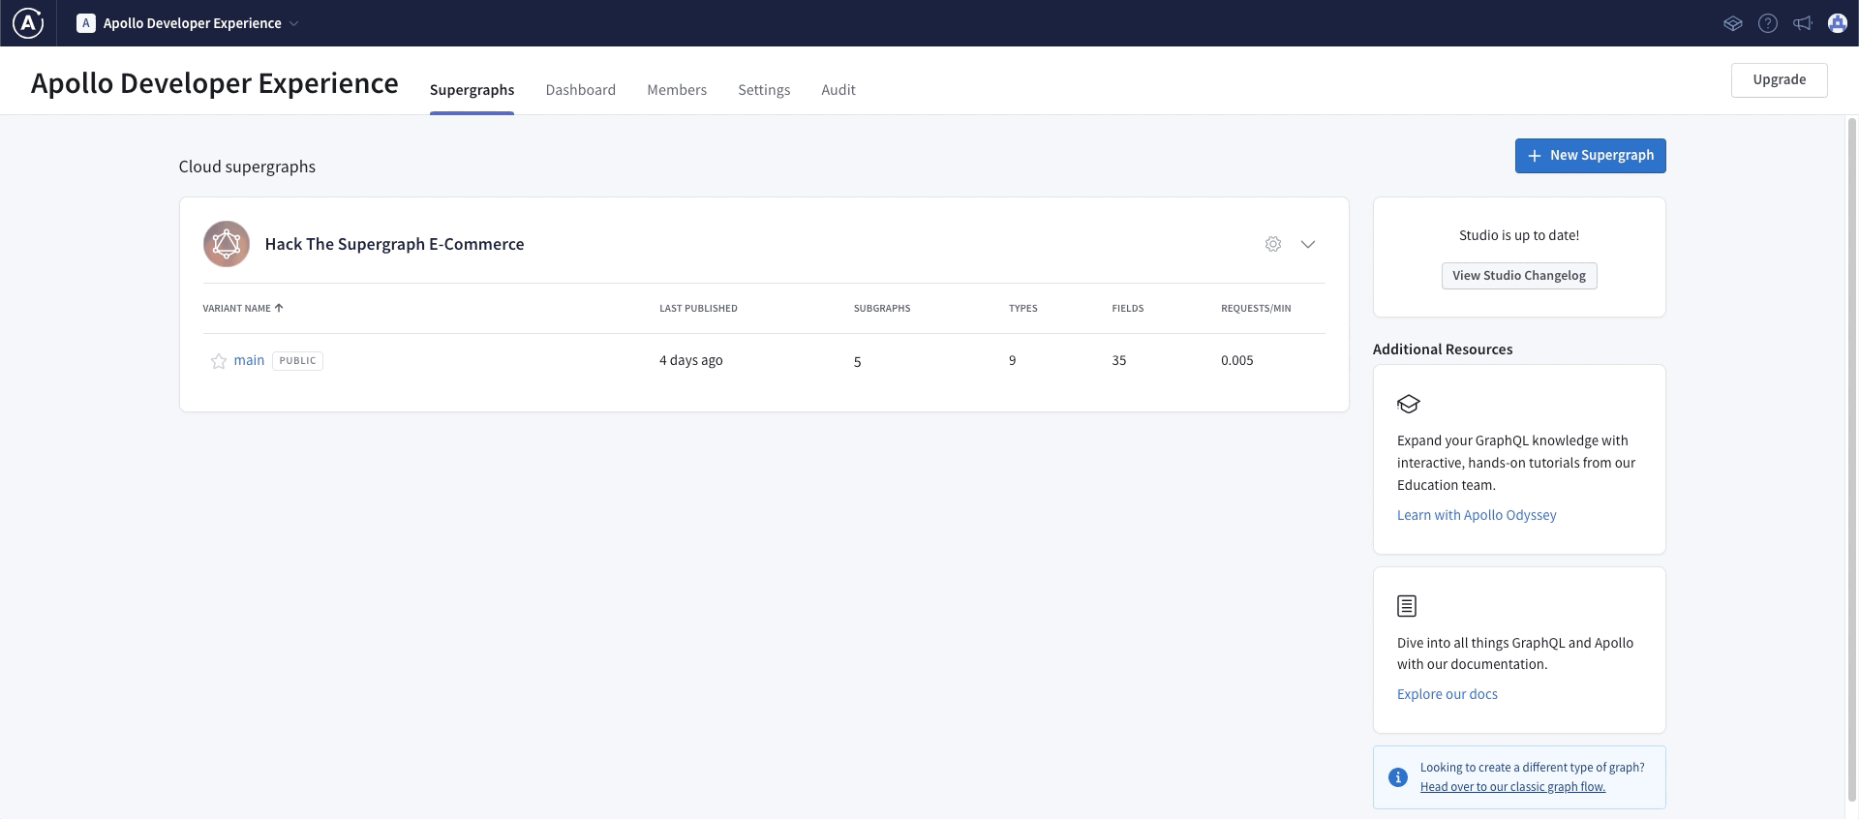Screen dimensions: 1859x819
Task: Click the Last Published column header
Action: pos(698,308)
